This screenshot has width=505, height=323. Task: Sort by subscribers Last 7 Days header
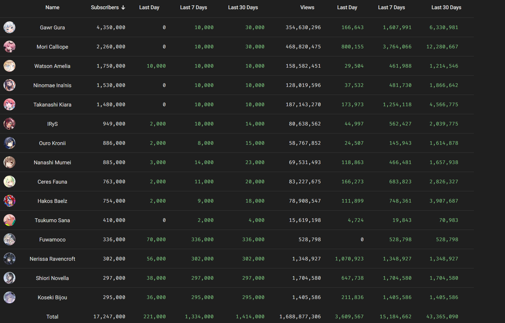pos(194,7)
